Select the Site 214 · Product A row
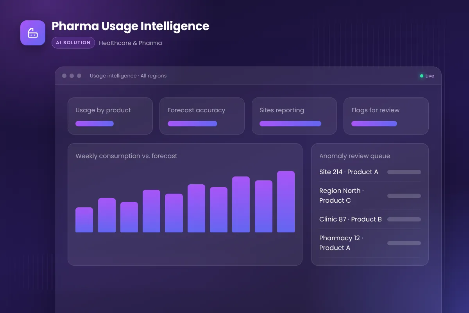Viewport: 469px width, 313px height. (x=370, y=172)
